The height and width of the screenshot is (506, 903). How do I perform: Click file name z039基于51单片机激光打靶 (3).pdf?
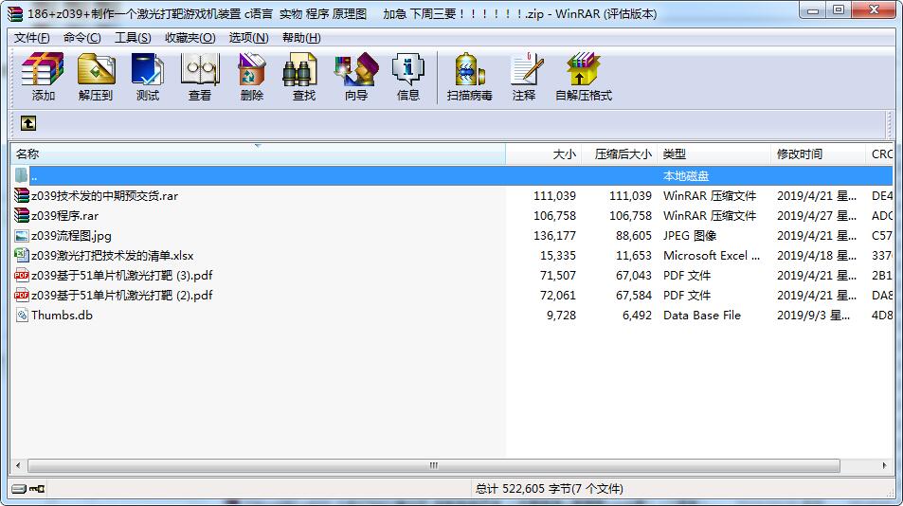(122, 275)
